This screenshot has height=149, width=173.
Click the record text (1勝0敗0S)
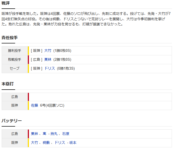(62, 51)
